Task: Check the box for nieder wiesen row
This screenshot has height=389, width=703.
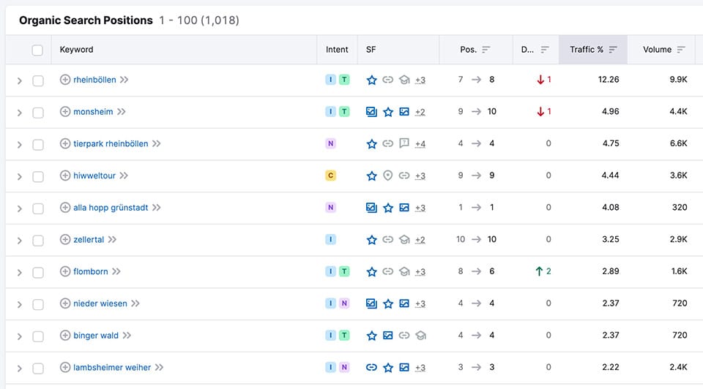Action: (x=38, y=303)
